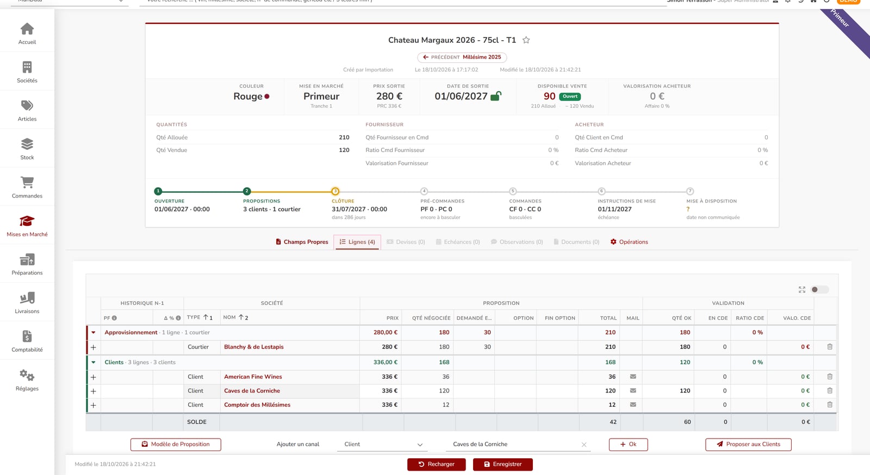Click mail icon for American Fine Wines

tap(633, 377)
